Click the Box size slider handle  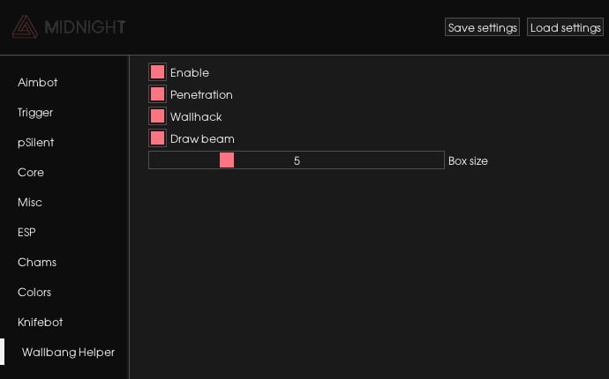click(x=227, y=160)
